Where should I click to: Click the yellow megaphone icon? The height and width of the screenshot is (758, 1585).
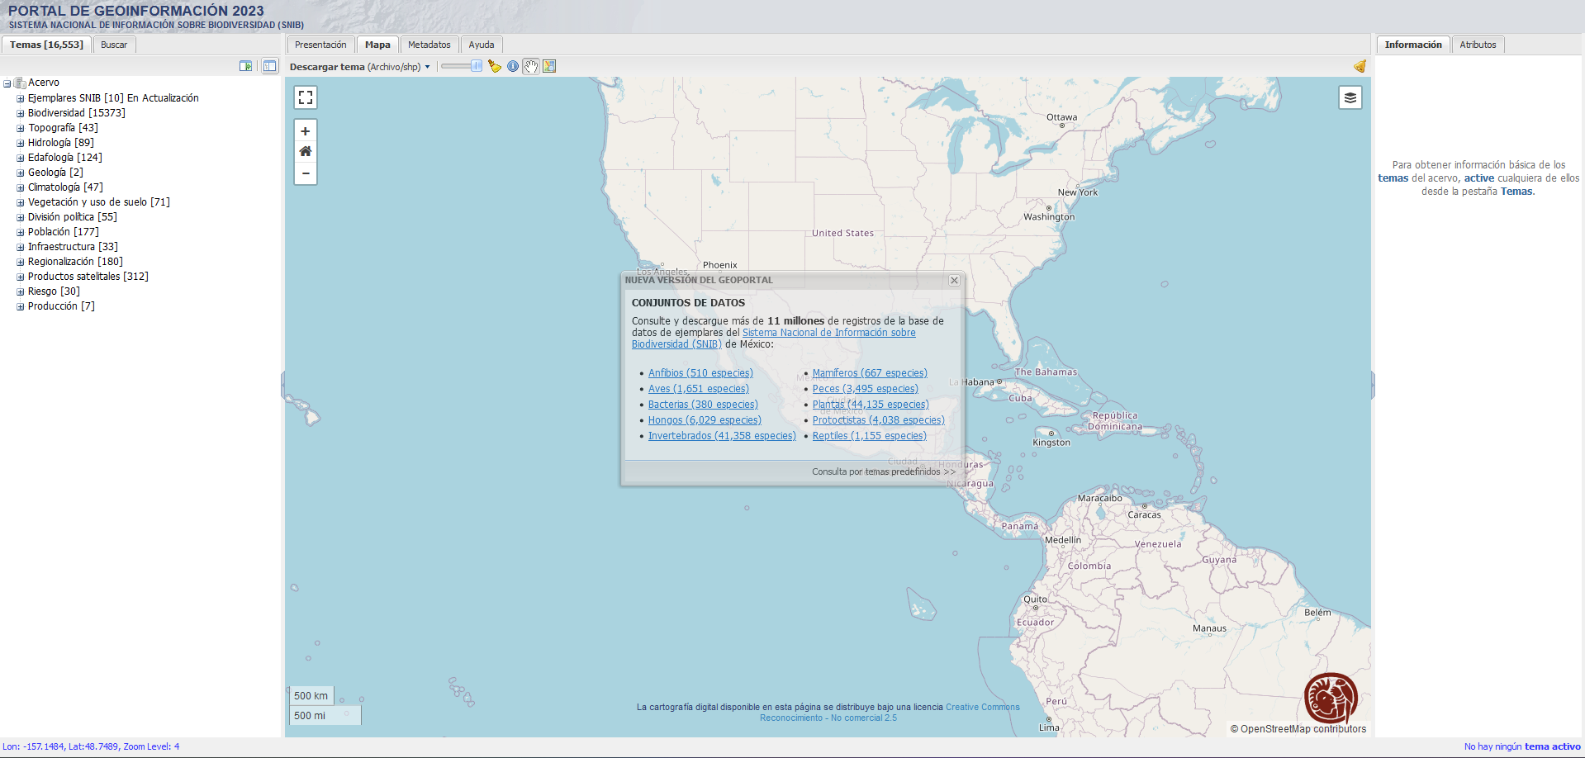[x=1360, y=66]
